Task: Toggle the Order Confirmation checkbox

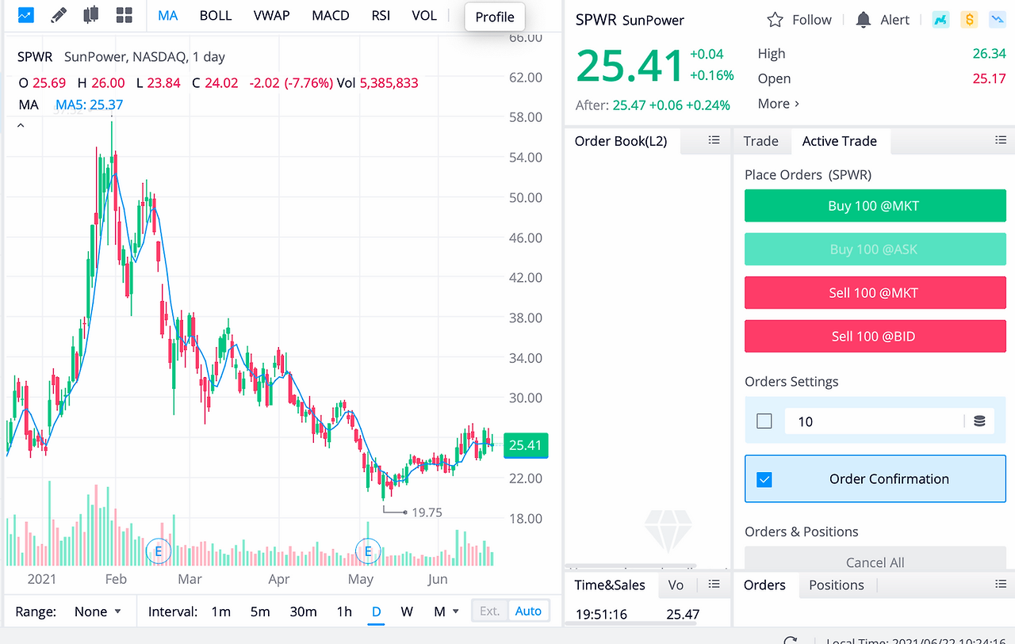Action: [764, 479]
